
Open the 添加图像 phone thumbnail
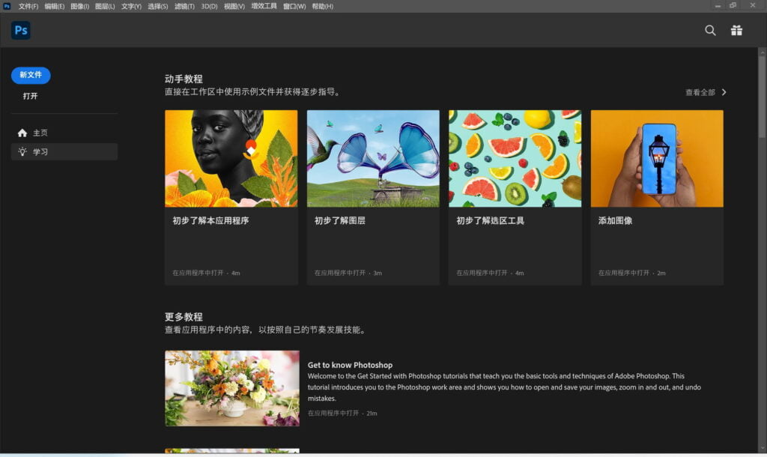(x=657, y=158)
